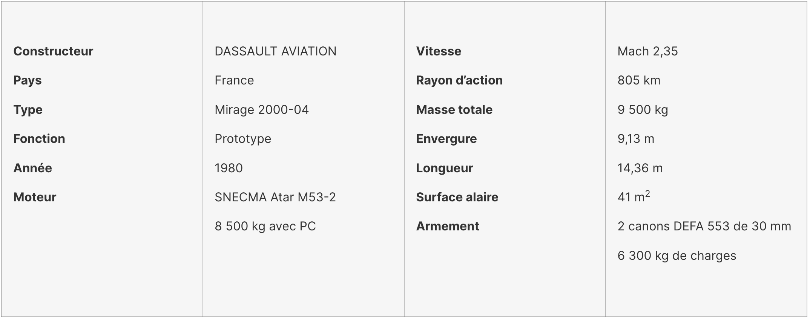Click the Masse totale label
This screenshot has width=810, height=319.
click(454, 110)
